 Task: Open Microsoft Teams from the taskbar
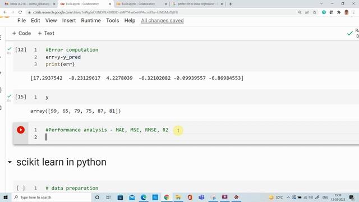[201, 197]
